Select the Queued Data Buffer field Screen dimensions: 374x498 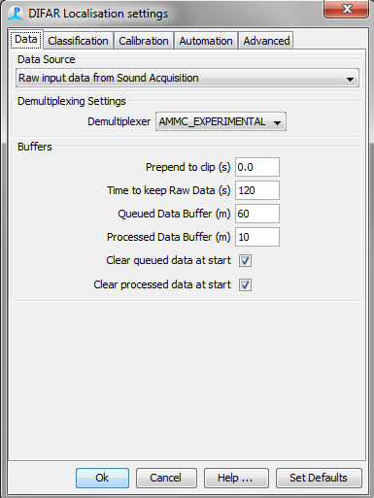click(257, 214)
